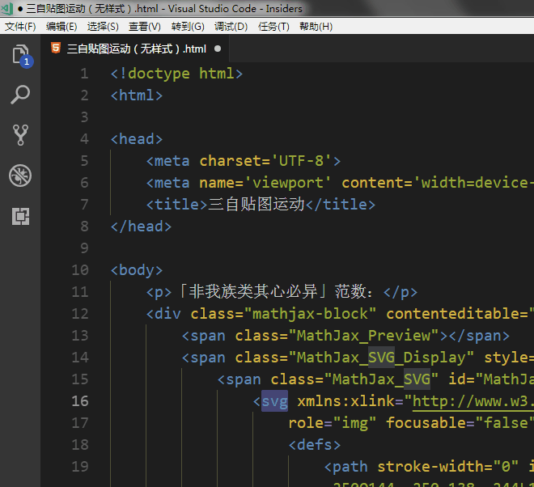Click the opening <head> tag on line 4
The height and width of the screenshot is (487, 534).
tap(137, 139)
